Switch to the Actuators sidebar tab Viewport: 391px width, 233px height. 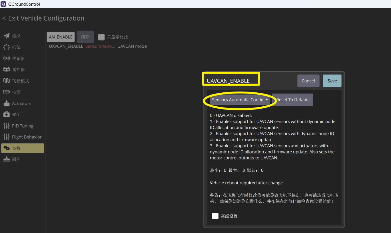(x=23, y=103)
